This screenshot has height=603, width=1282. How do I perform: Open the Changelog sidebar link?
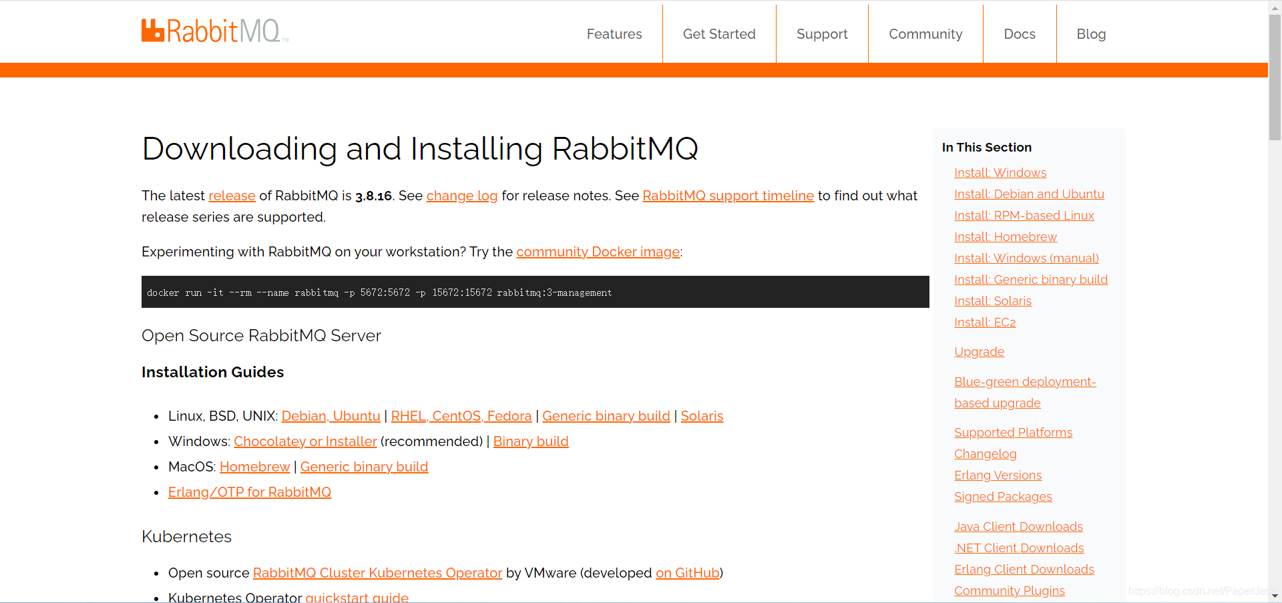click(x=985, y=454)
